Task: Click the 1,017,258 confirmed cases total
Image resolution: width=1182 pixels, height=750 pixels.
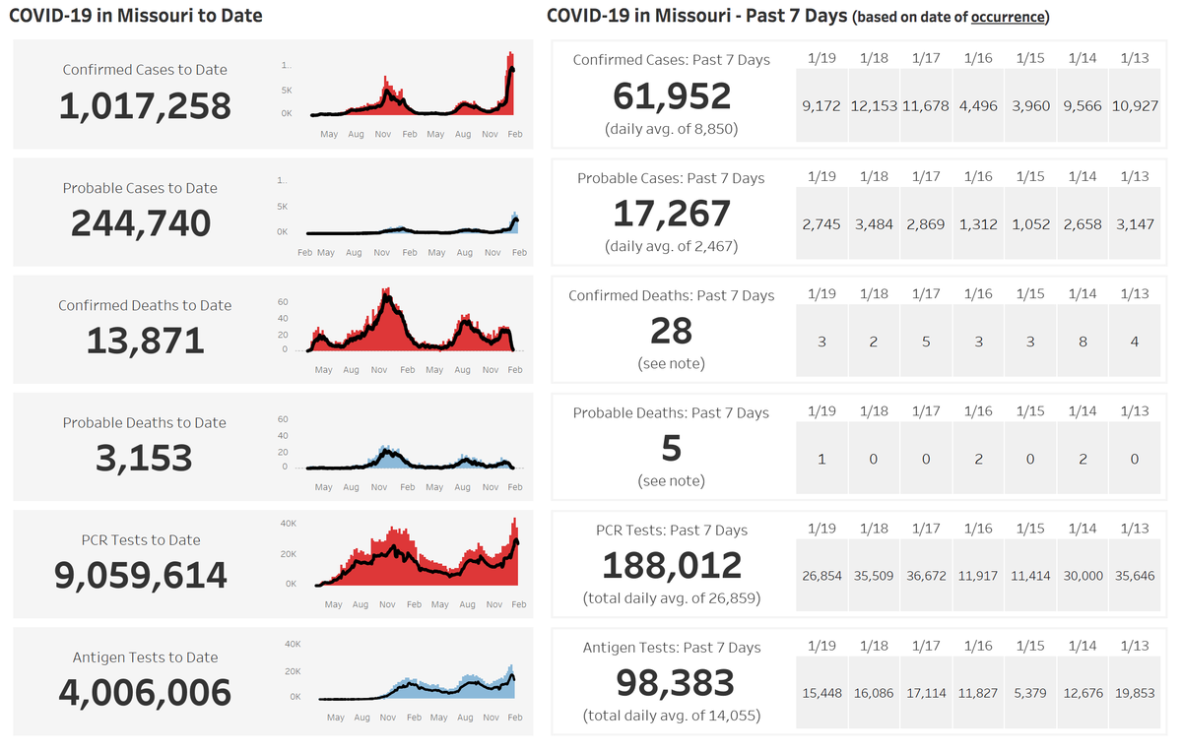Action: pos(145,106)
